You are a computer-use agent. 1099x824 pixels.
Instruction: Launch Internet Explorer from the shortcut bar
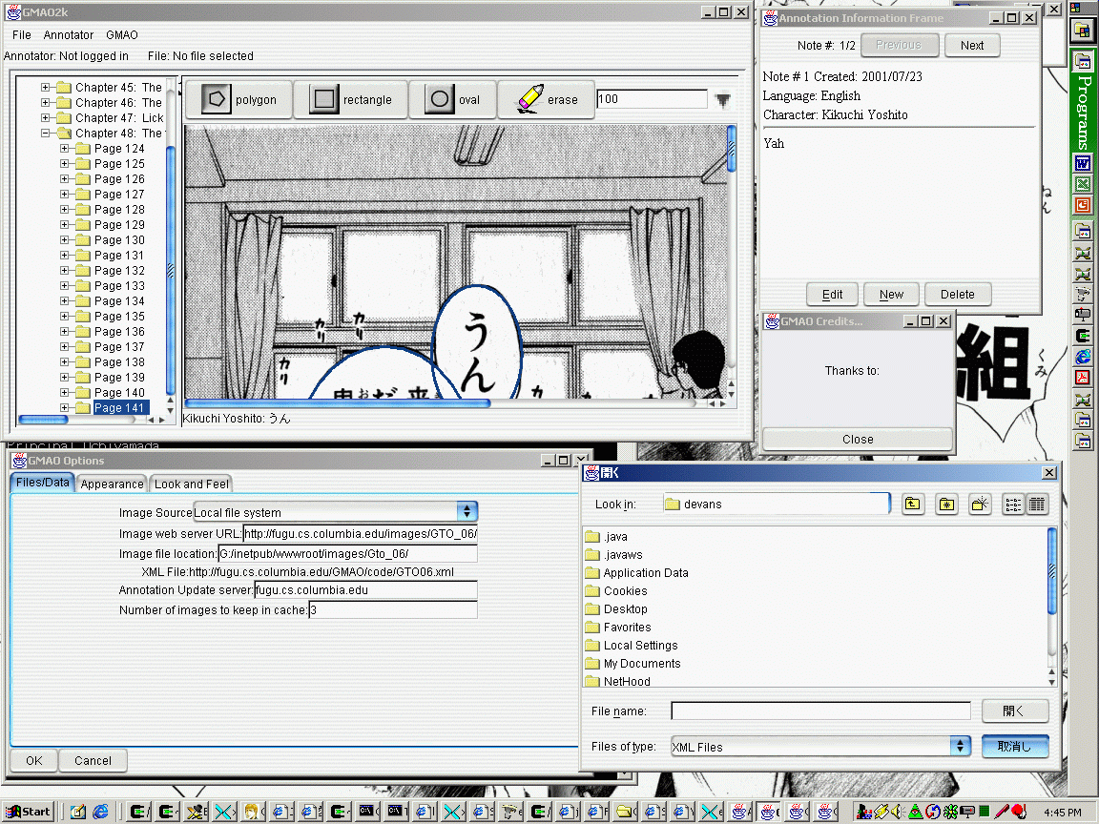1083,357
